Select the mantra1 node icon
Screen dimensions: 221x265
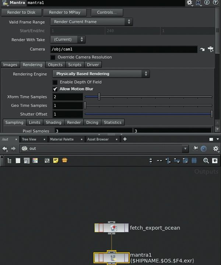113,258
